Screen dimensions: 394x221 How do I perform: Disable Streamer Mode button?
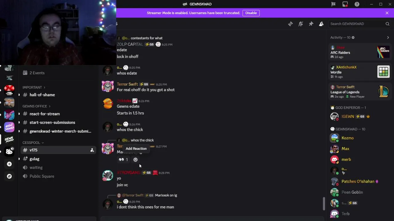251,13
